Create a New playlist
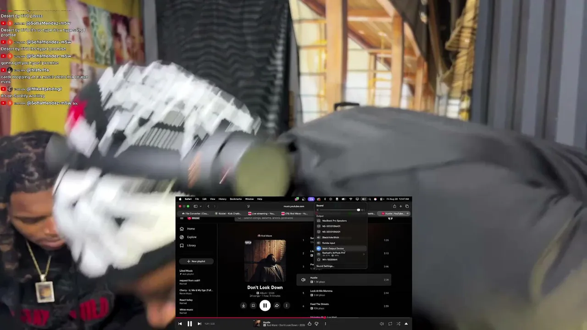 (196, 261)
